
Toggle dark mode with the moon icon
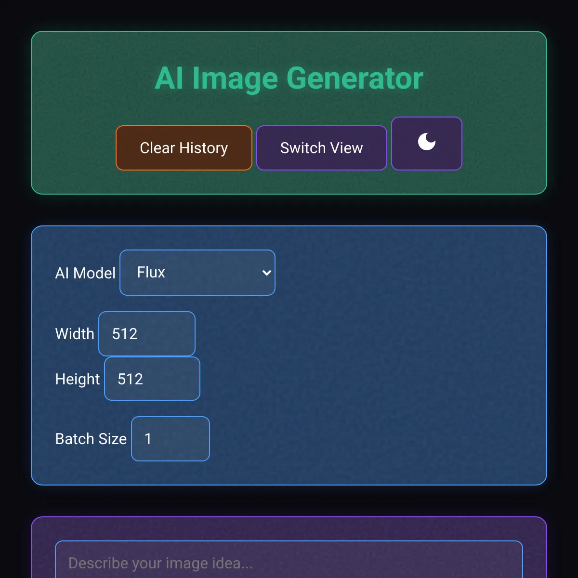[x=427, y=144]
